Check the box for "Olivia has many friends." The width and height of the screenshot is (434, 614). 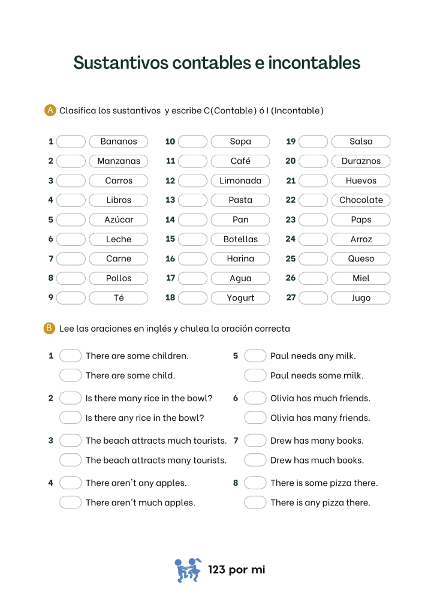(x=255, y=418)
